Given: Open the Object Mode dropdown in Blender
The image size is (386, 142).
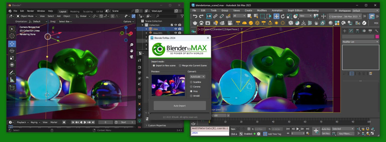Looking at the screenshot, I should [27, 16].
